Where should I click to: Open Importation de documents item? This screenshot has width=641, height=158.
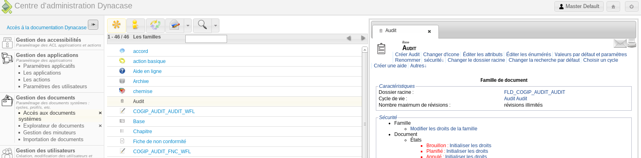click(x=53, y=139)
